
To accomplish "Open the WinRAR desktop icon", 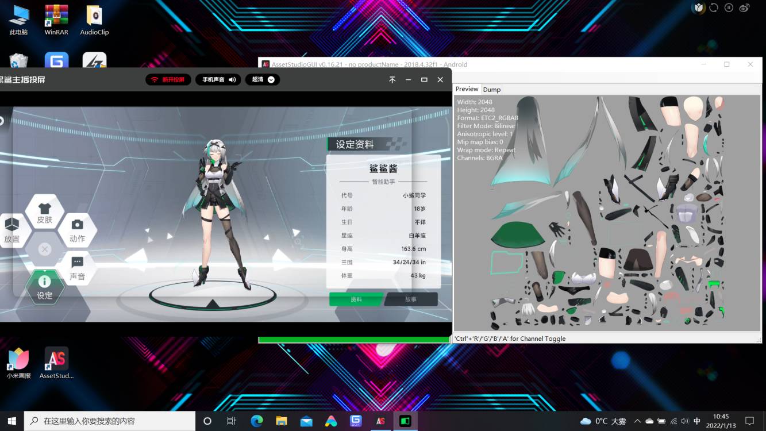I will 56,20.
